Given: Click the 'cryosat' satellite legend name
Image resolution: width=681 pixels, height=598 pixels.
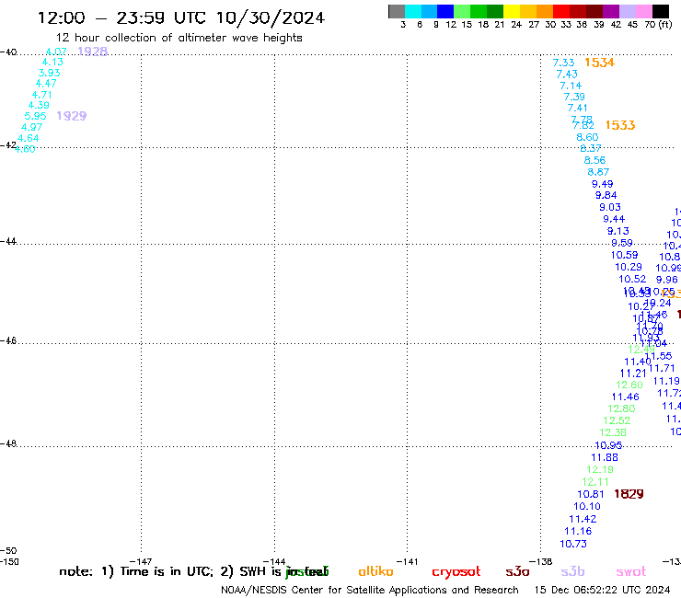Looking at the screenshot, I should pos(456,571).
